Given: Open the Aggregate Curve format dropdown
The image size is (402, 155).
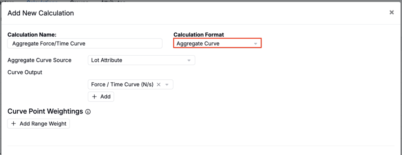Looking at the screenshot, I should 217,43.
